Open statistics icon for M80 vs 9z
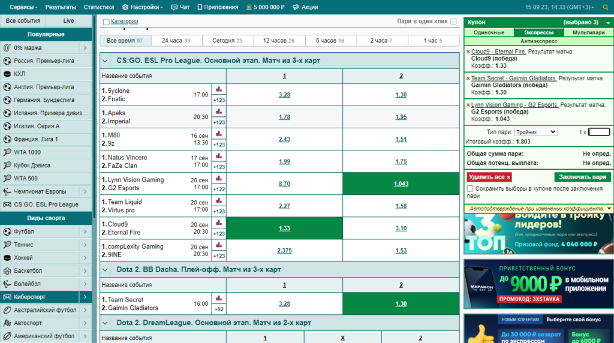This screenshot has width=614, height=343. coord(219,134)
